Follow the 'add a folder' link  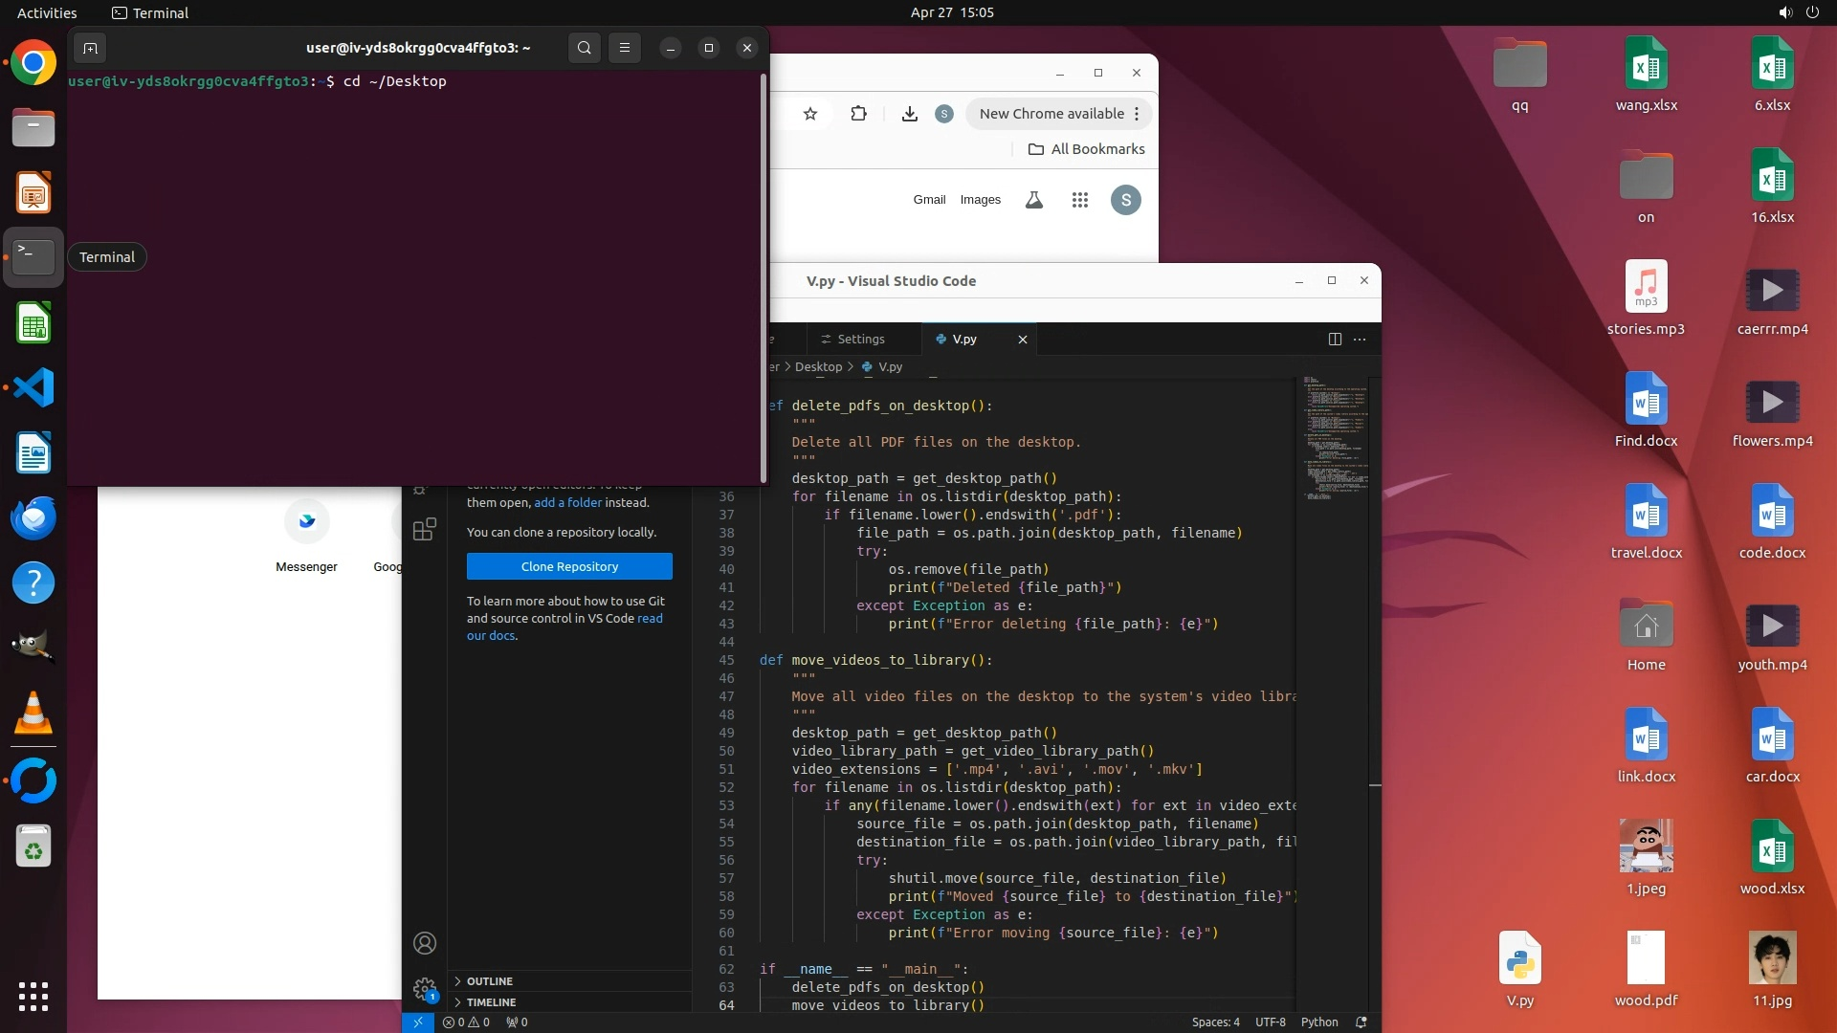click(x=567, y=502)
